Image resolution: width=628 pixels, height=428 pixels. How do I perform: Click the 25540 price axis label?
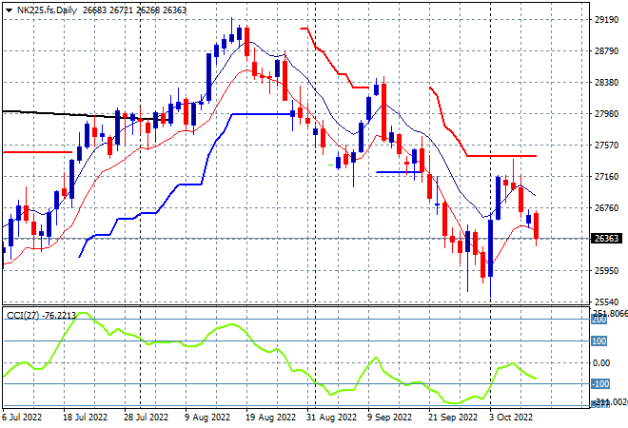tap(607, 302)
